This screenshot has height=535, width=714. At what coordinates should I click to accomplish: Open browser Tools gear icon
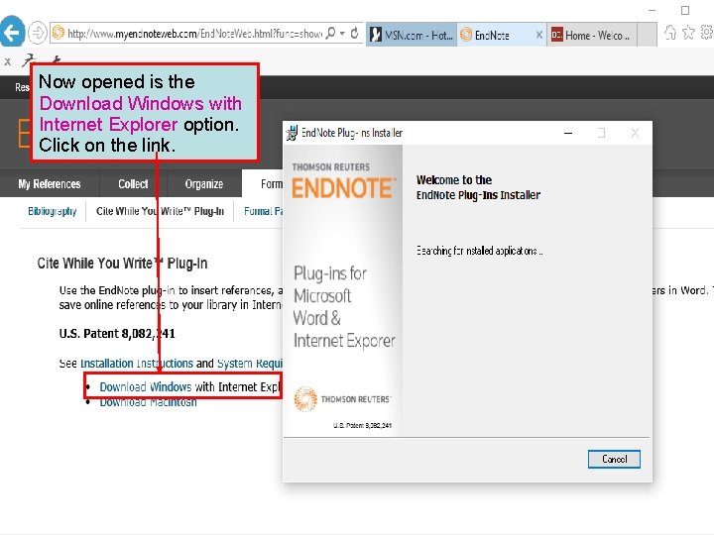click(x=707, y=33)
